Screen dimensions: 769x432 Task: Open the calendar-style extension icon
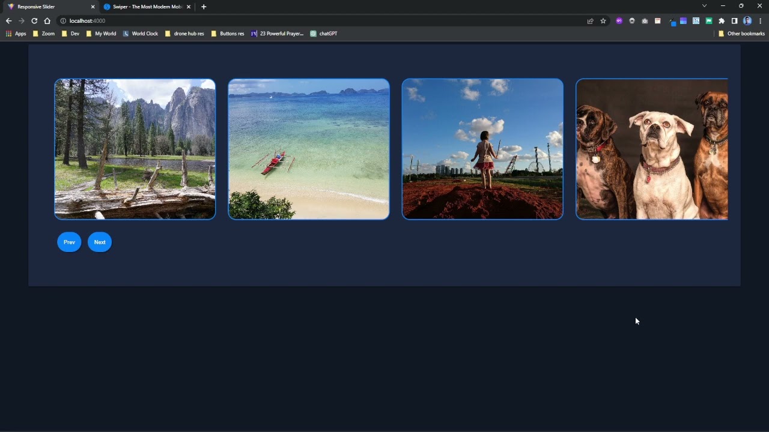[x=658, y=21]
